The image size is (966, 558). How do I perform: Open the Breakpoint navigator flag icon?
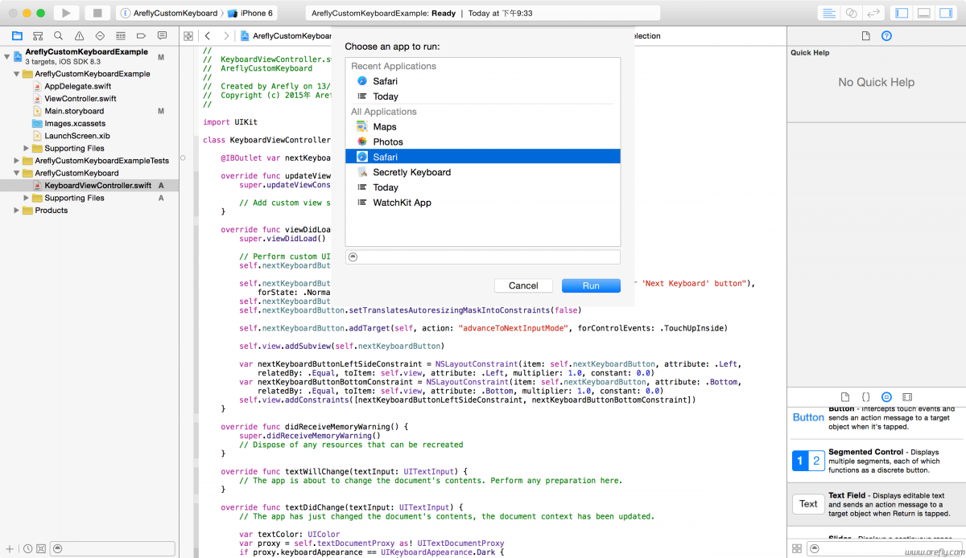coord(142,36)
